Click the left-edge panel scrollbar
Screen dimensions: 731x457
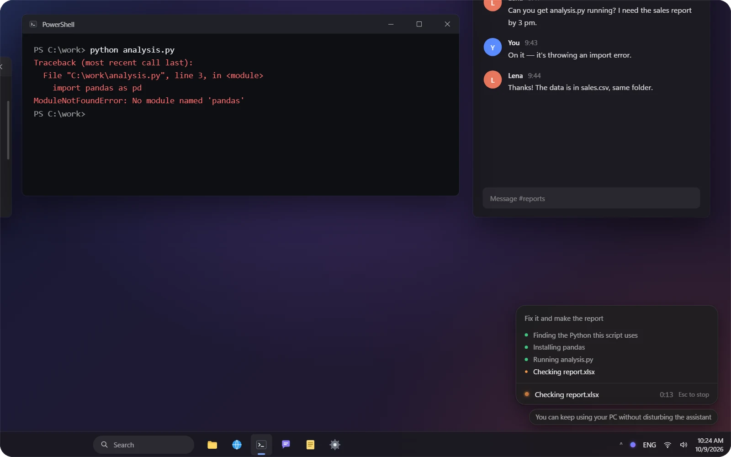click(8, 130)
